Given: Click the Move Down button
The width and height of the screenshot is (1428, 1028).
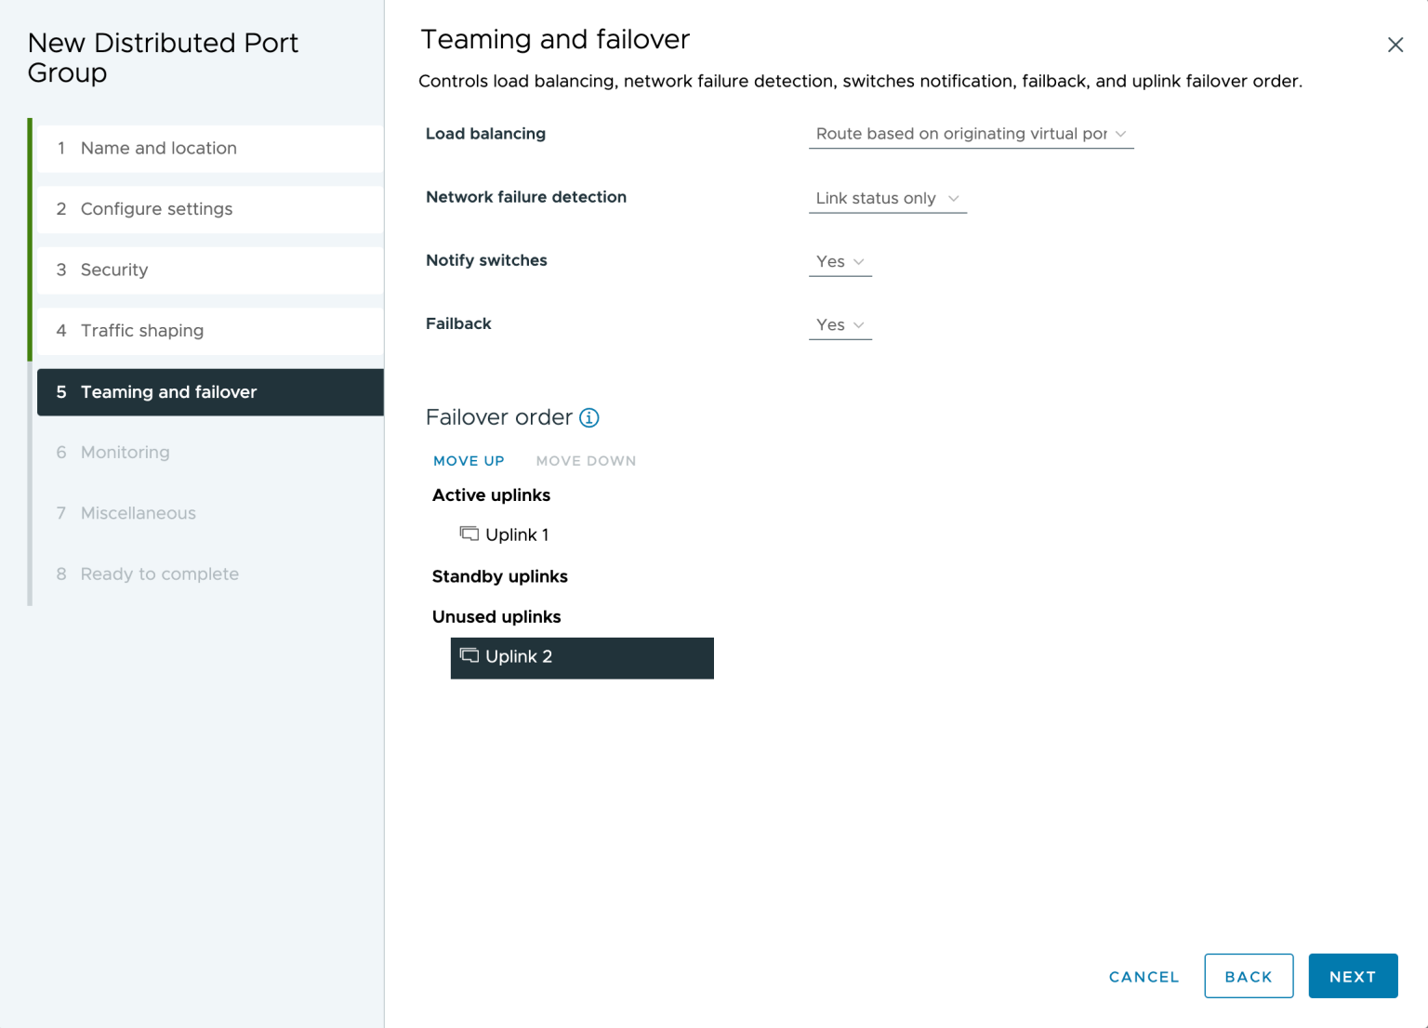Looking at the screenshot, I should pyautogui.click(x=586, y=461).
